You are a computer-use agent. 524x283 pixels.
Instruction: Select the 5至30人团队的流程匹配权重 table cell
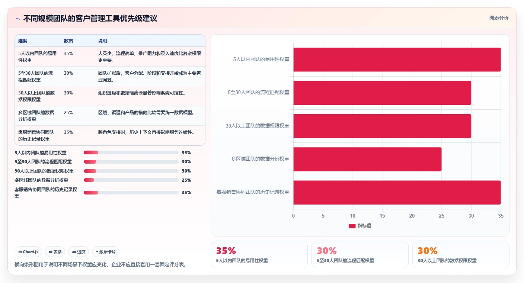point(38,76)
